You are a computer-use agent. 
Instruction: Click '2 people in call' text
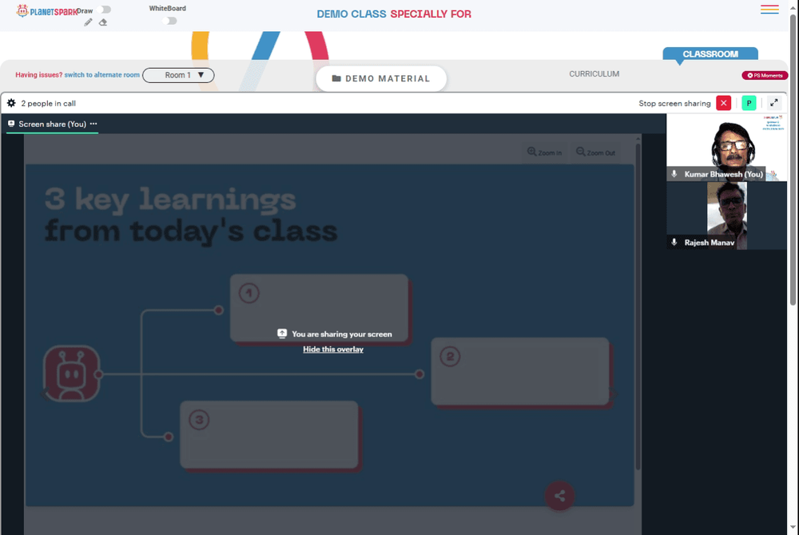click(49, 103)
